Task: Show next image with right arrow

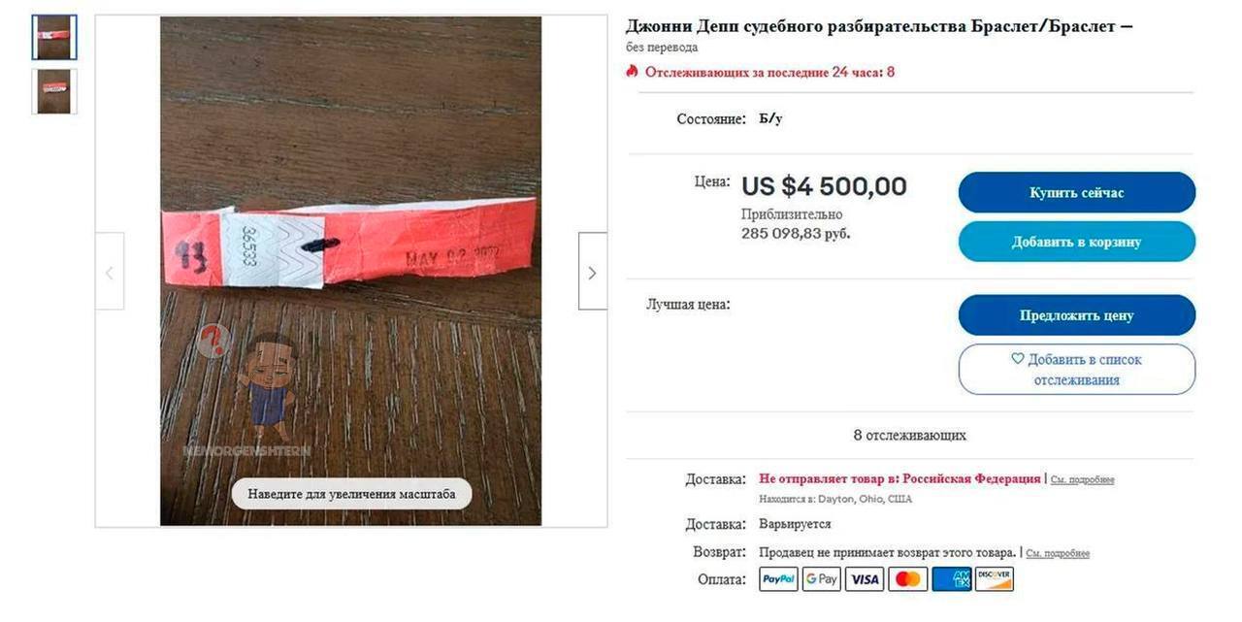Action: 592,272
